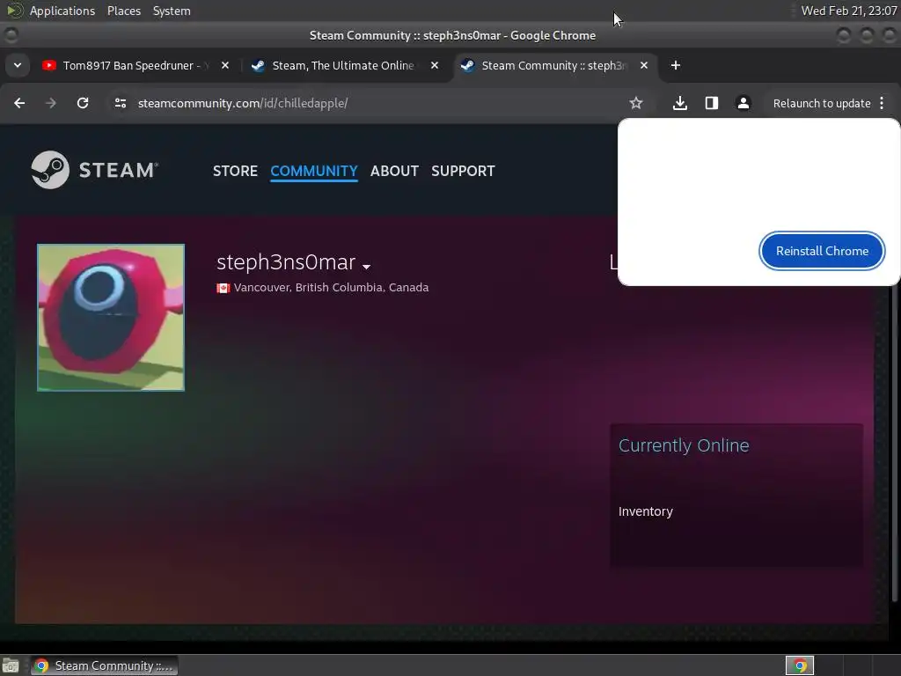Open the Applications menu

coord(62,11)
